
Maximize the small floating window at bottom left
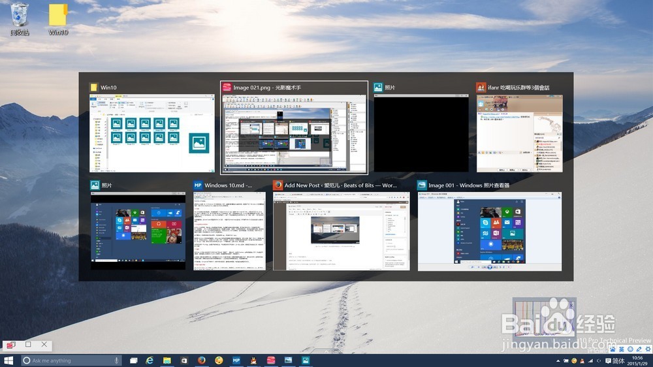pos(28,344)
